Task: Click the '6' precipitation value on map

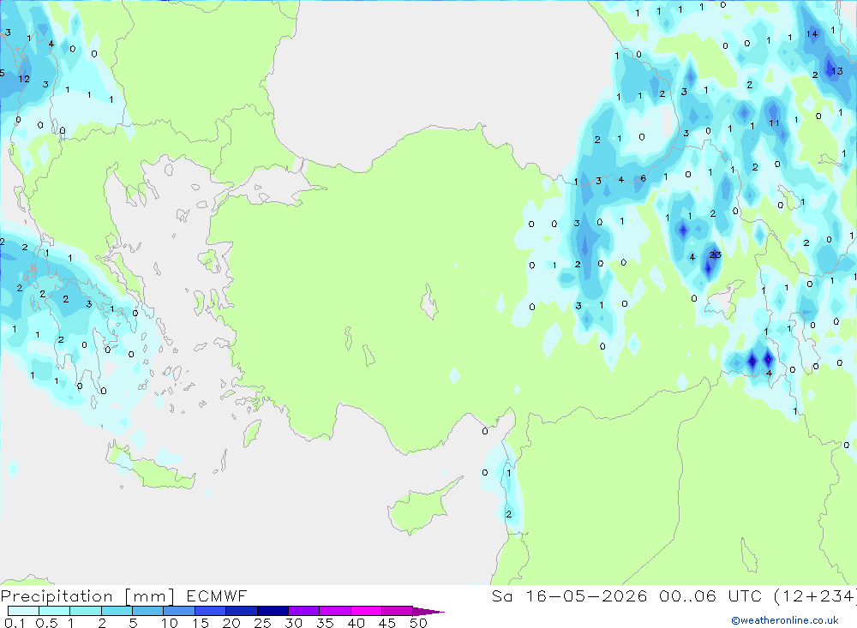Action: pos(644,178)
